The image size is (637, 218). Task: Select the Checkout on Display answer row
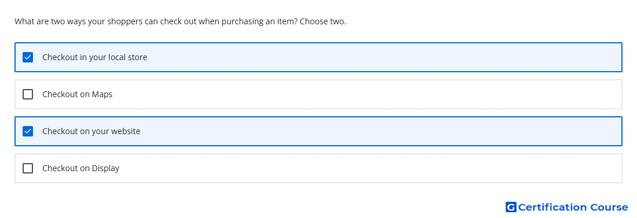click(x=318, y=168)
